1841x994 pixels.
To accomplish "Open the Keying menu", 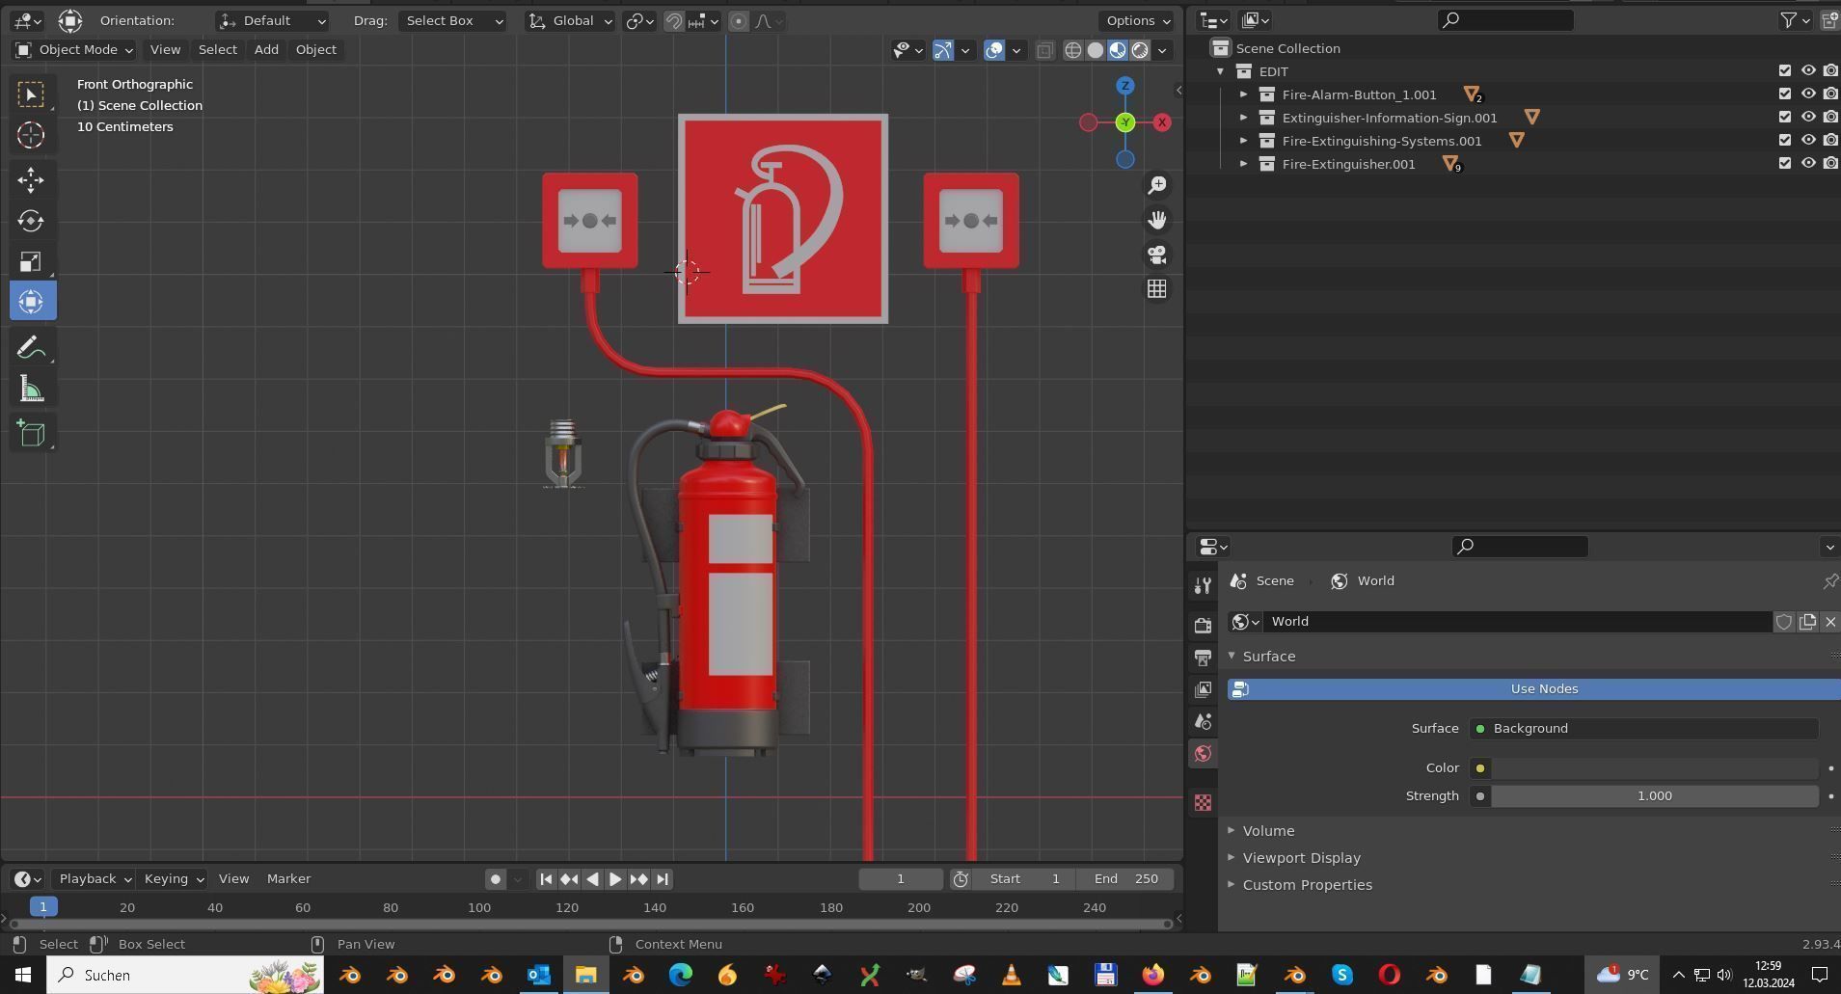I will [x=173, y=879].
